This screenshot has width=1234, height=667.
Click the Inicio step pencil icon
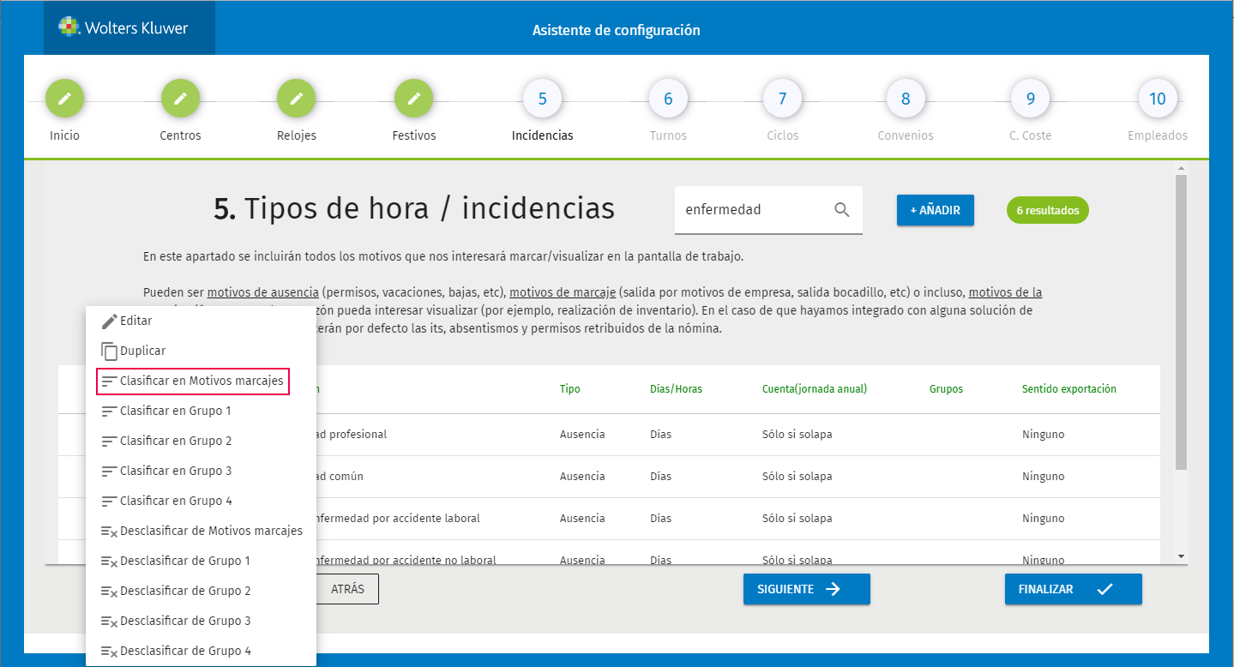click(64, 99)
